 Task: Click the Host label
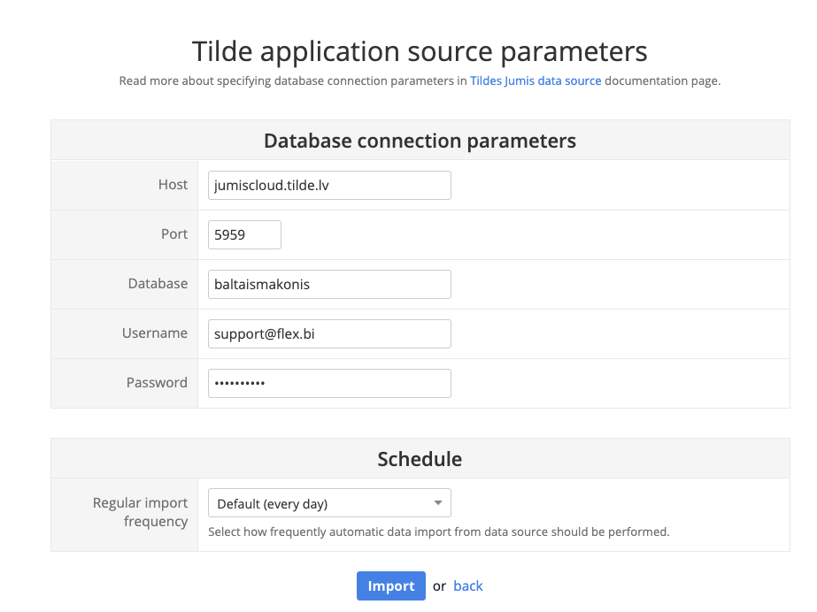pyautogui.click(x=173, y=185)
